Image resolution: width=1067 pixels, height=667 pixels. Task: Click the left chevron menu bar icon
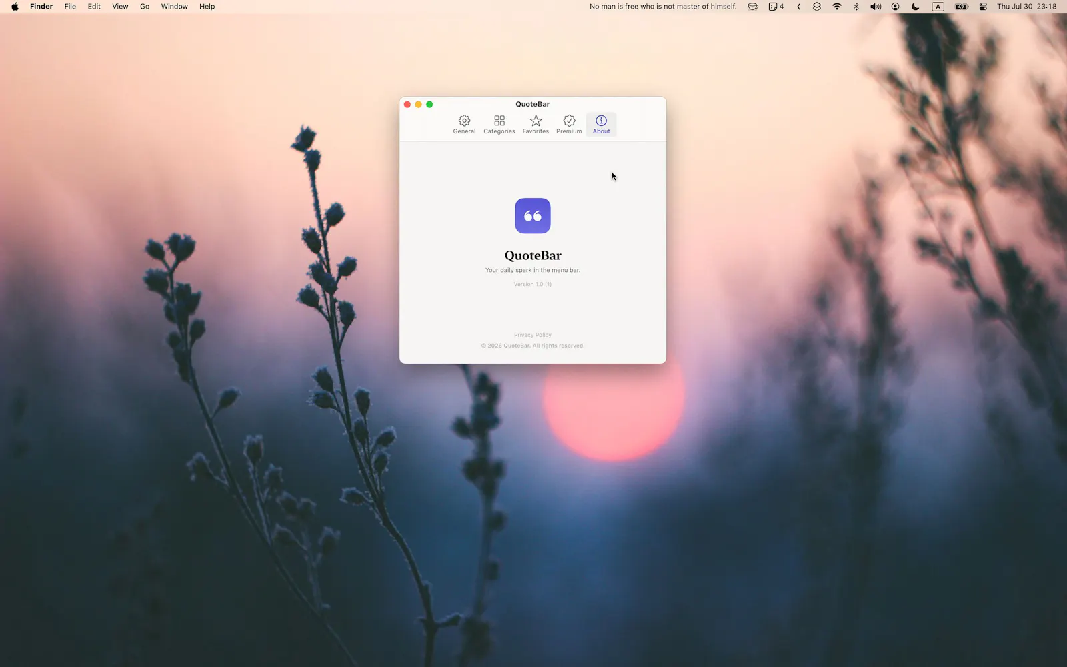798,7
